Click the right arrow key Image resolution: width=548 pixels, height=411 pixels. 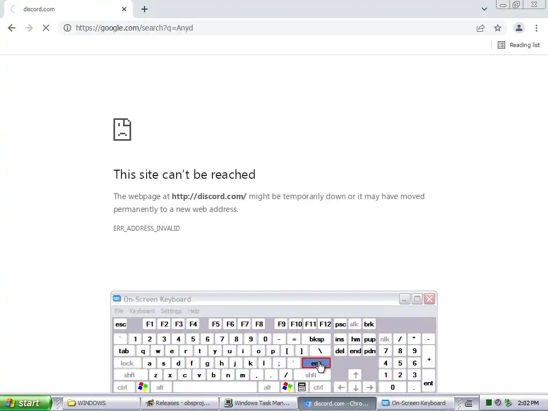[x=370, y=387]
